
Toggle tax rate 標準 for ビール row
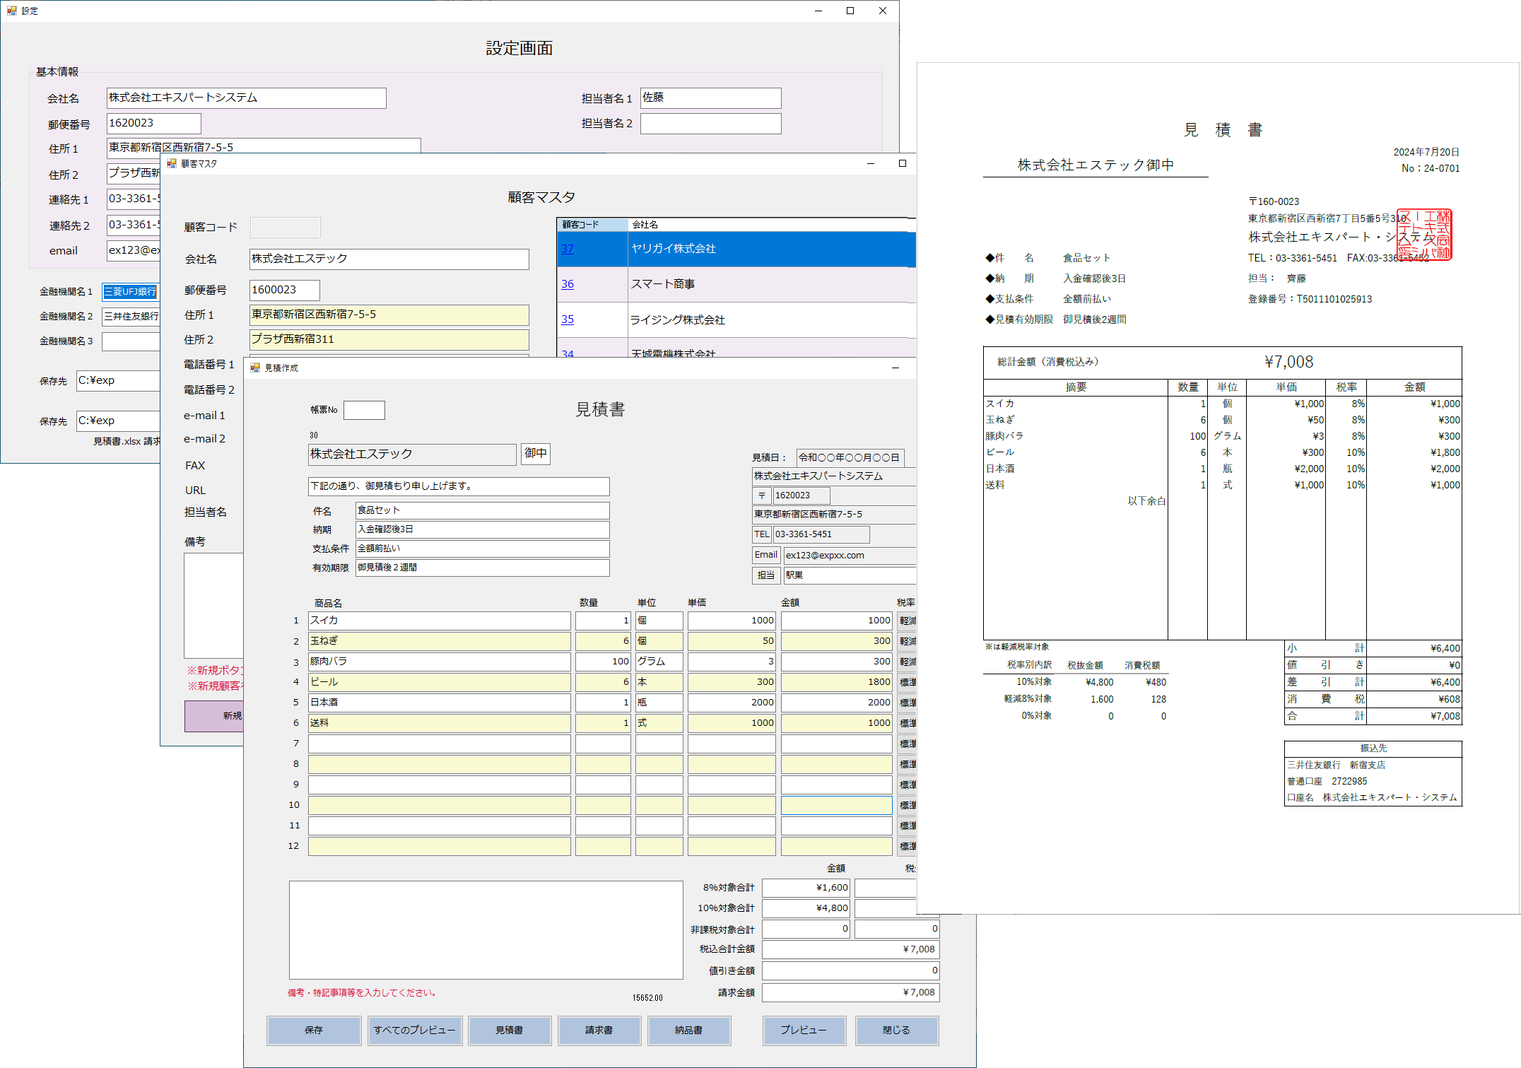click(x=907, y=682)
